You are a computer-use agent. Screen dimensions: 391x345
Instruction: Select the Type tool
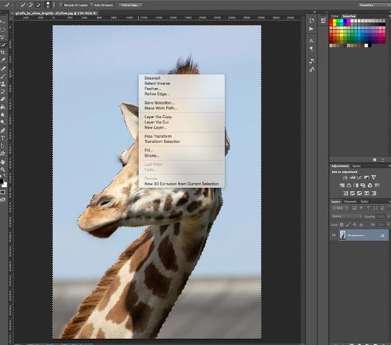click(3, 138)
